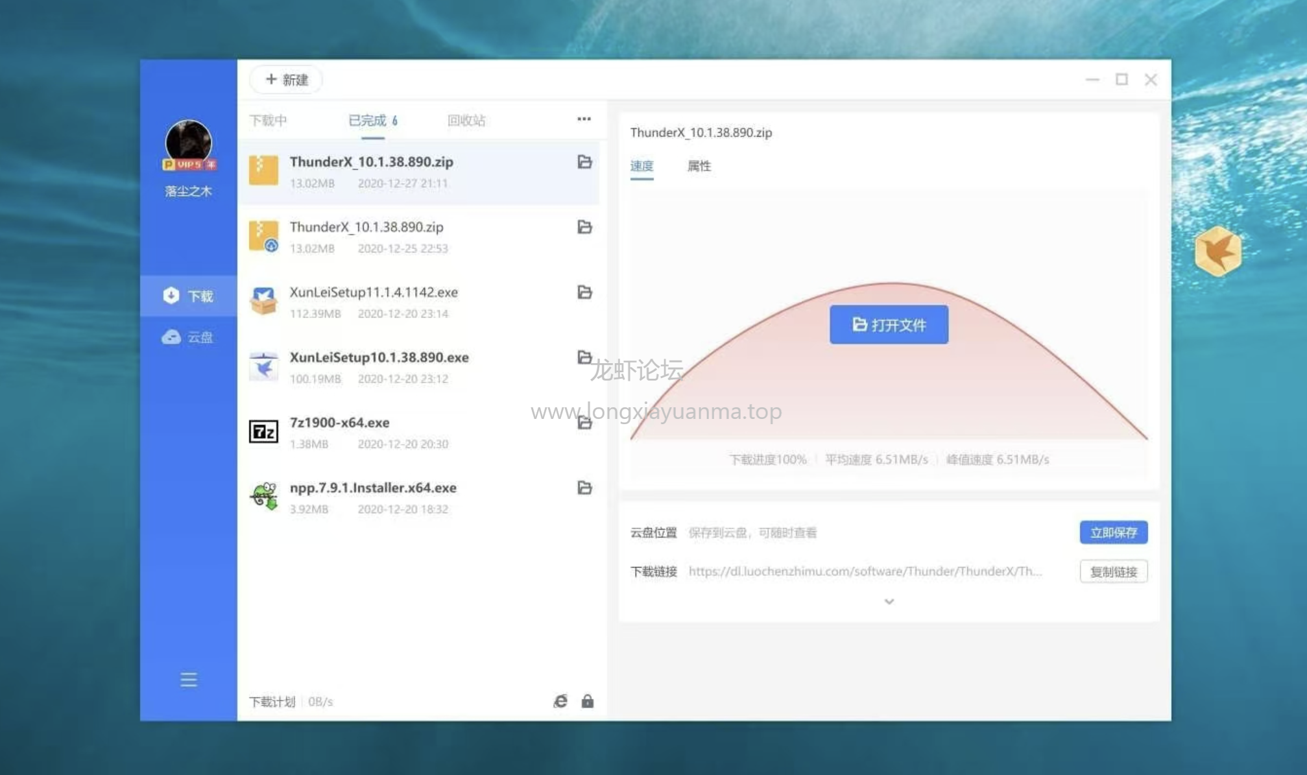Close the Thunder window

tap(1151, 79)
